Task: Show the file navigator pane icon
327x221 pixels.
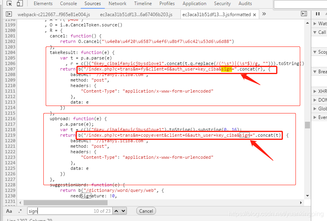Action: coord(9,14)
